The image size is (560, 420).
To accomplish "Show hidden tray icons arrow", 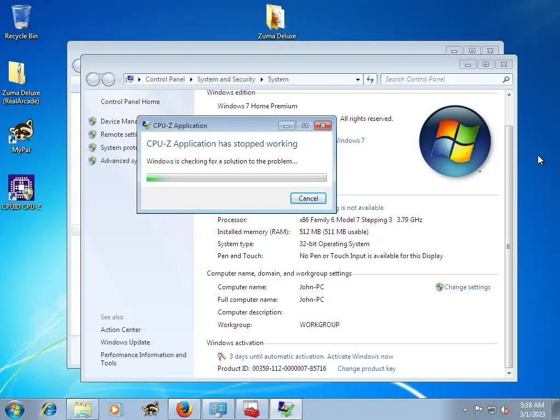I will (x=465, y=410).
